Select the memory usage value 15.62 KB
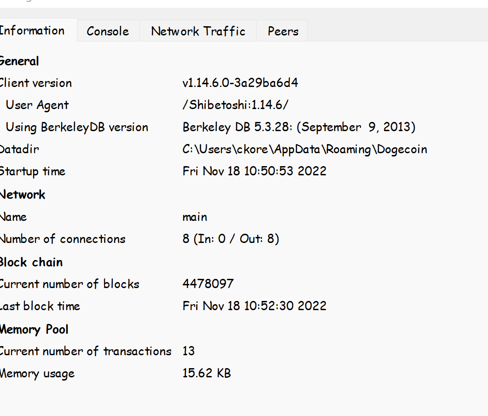The height and width of the screenshot is (416, 488). pos(206,373)
